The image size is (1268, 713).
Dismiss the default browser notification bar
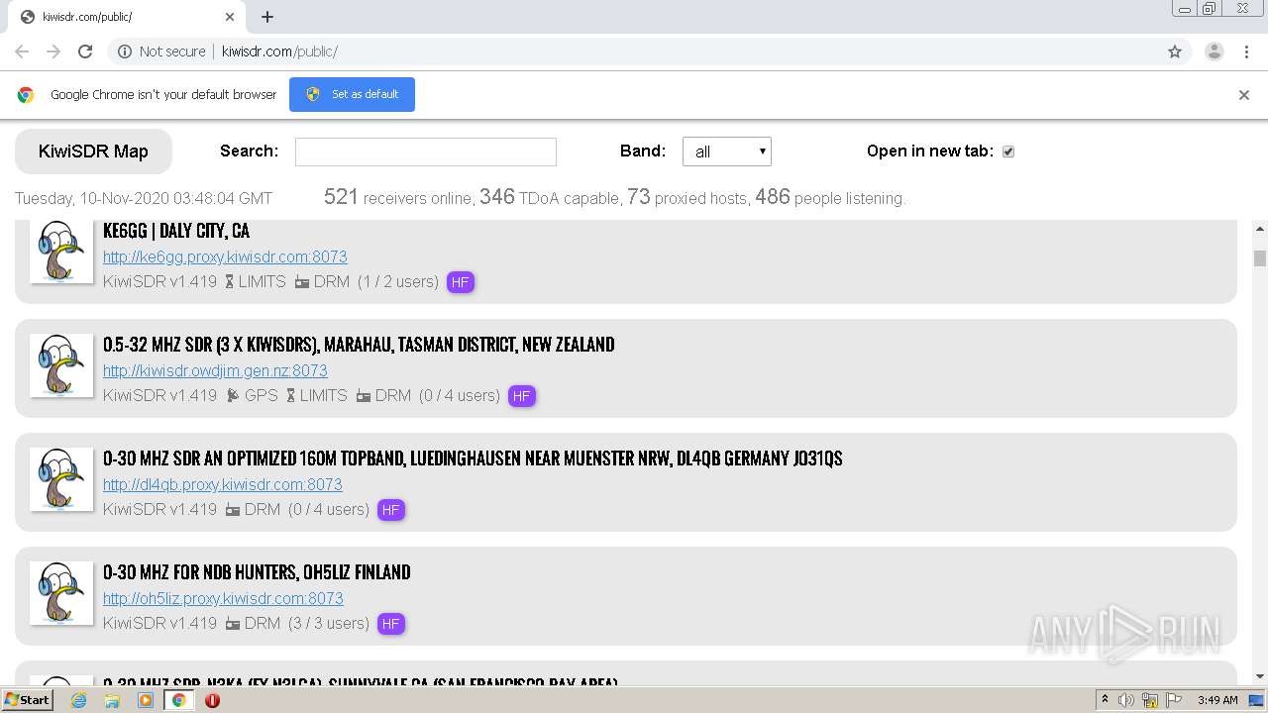(x=1244, y=95)
